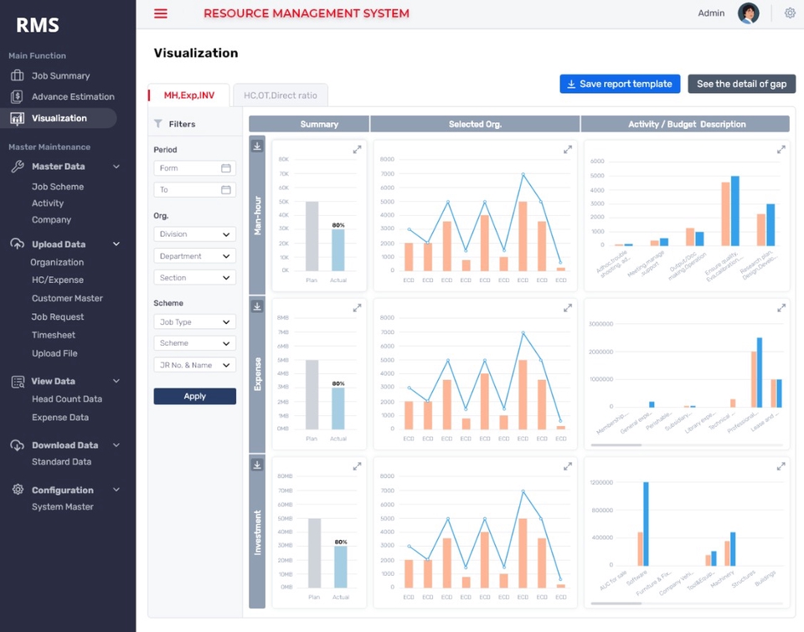This screenshot has height=632, width=804.
Task: Download the Man-hour row charts
Action: (x=257, y=146)
